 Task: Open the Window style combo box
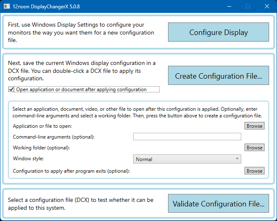click(x=187, y=159)
